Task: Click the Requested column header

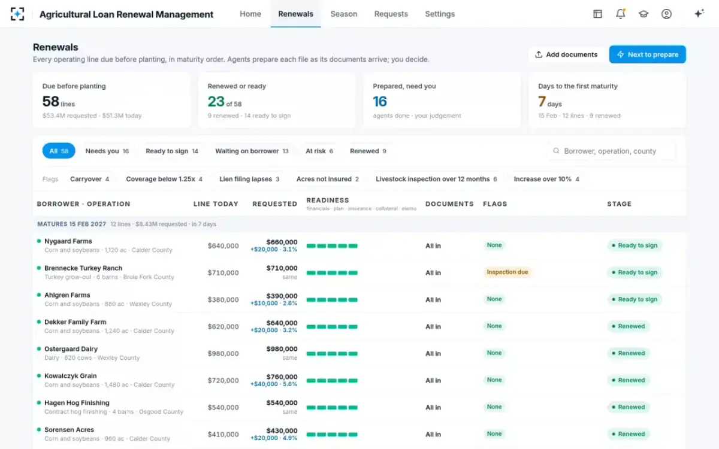Action: tap(275, 204)
